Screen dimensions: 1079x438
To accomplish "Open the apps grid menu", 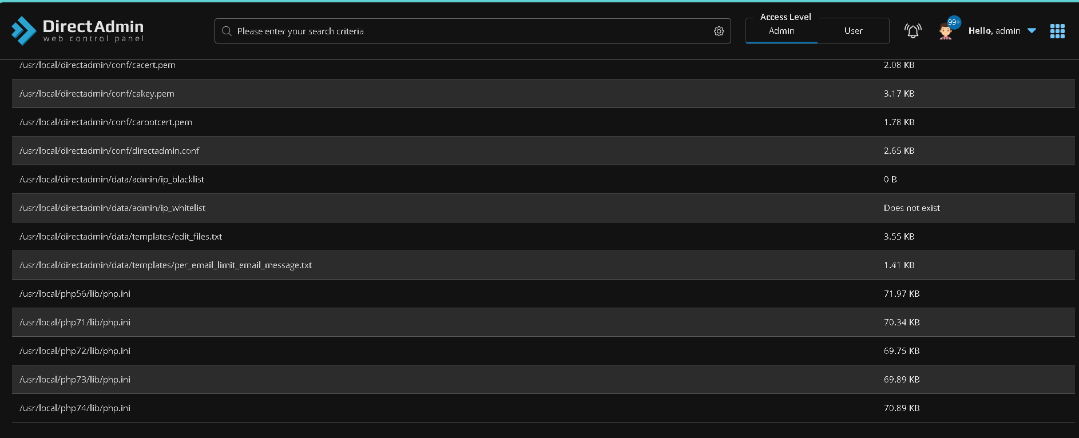I will pos(1057,31).
